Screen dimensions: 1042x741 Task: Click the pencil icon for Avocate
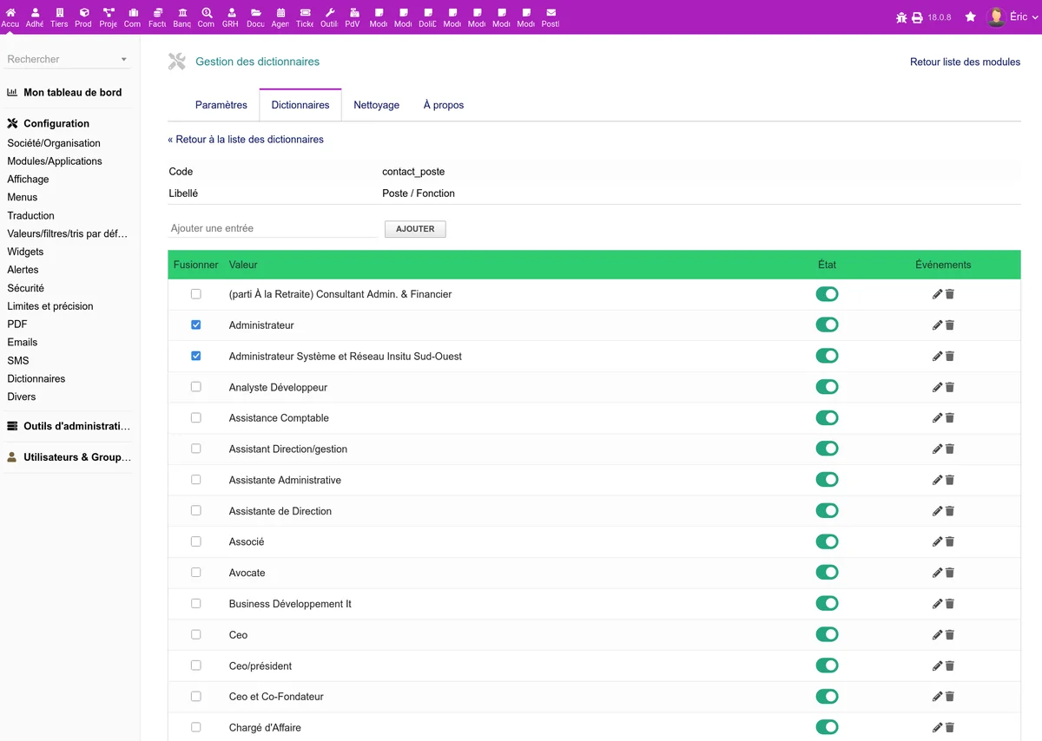[937, 573]
